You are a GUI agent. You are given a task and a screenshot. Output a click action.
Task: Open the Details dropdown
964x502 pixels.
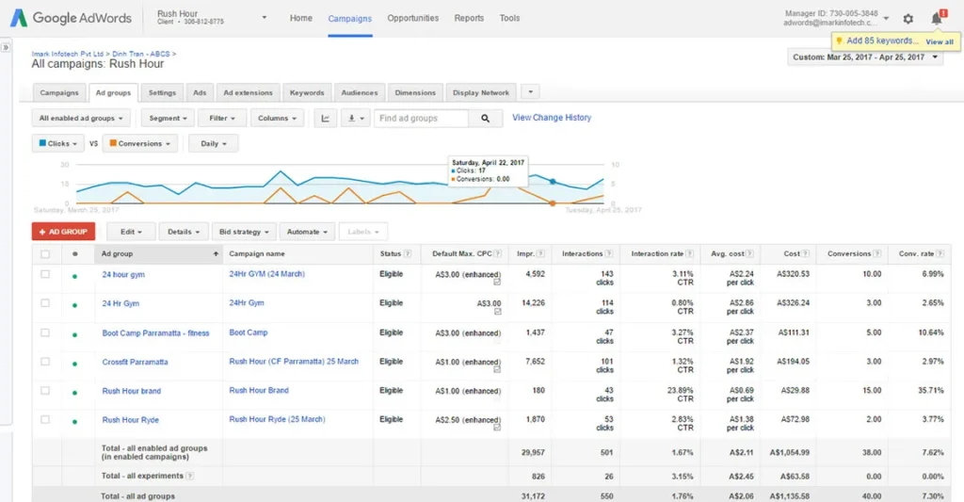click(184, 232)
